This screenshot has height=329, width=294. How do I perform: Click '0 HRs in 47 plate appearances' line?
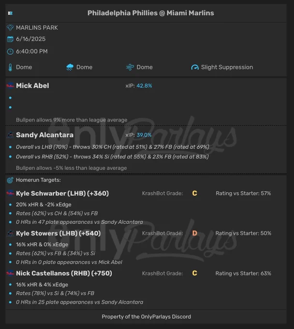click(79, 222)
